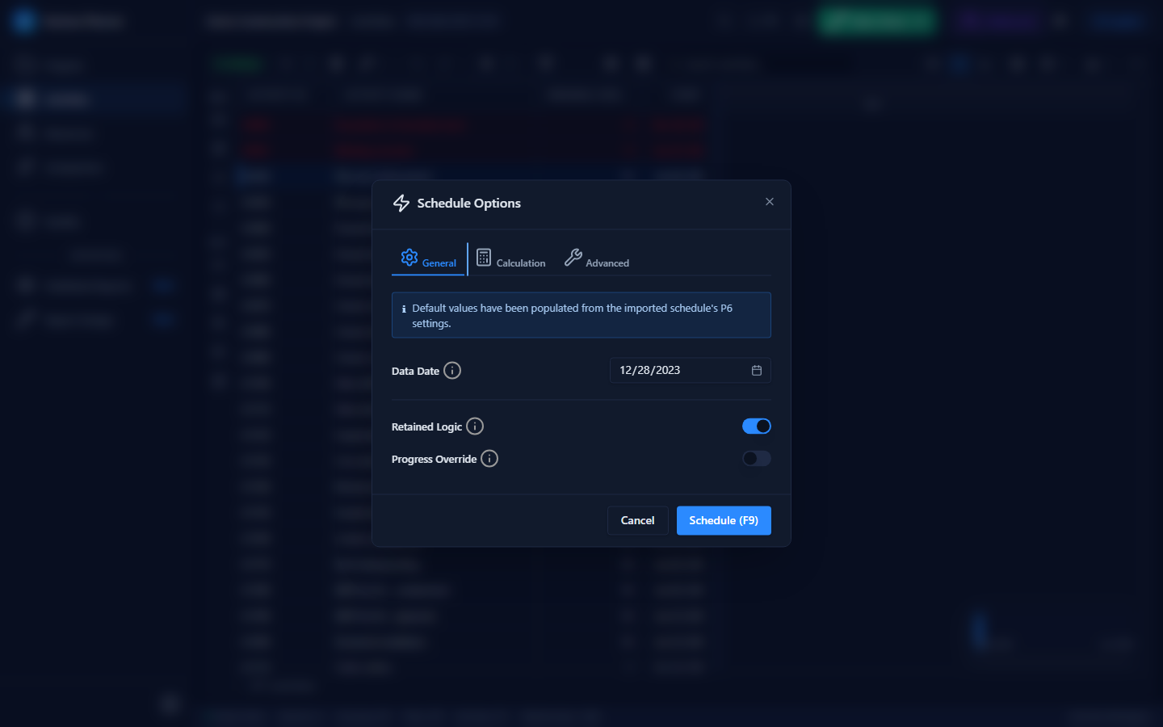Click the Retained Logic info icon
This screenshot has width=1163, height=727.
tap(475, 427)
